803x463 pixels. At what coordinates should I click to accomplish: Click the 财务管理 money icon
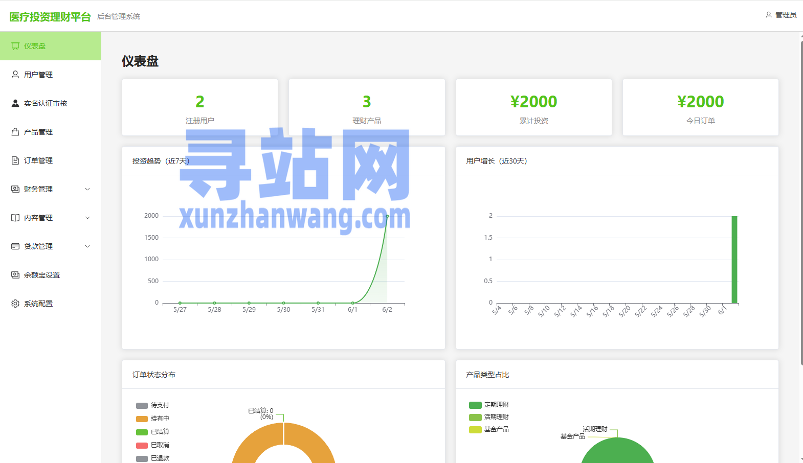tap(15, 189)
